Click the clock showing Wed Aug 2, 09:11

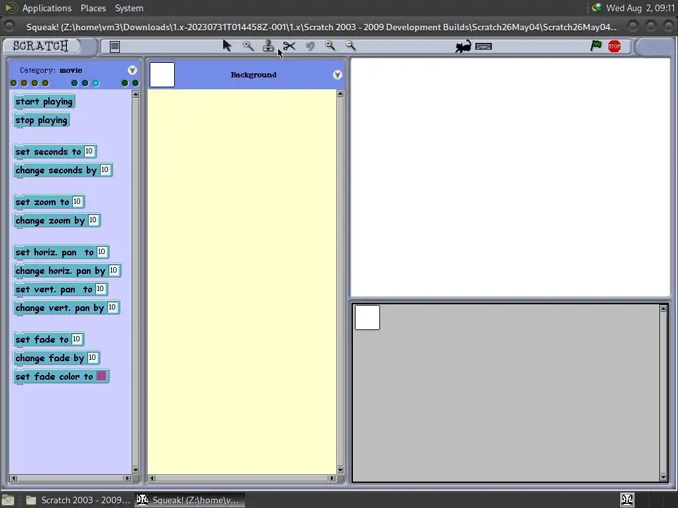[640, 8]
